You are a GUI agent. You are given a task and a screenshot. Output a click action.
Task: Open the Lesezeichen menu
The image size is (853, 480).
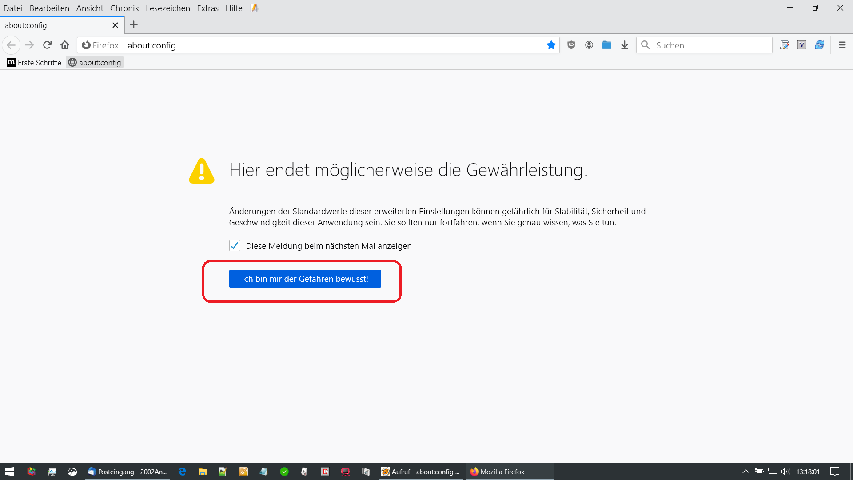pyautogui.click(x=167, y=8)
